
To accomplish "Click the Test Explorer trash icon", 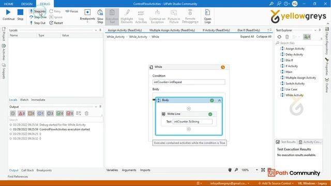I will pyautogui.click(x=287, y=37).
